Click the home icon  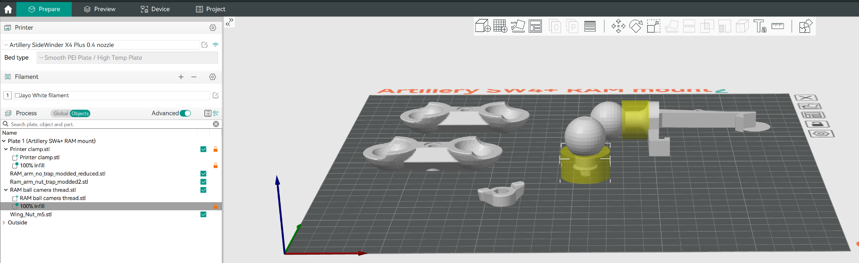tap(8, 9)
